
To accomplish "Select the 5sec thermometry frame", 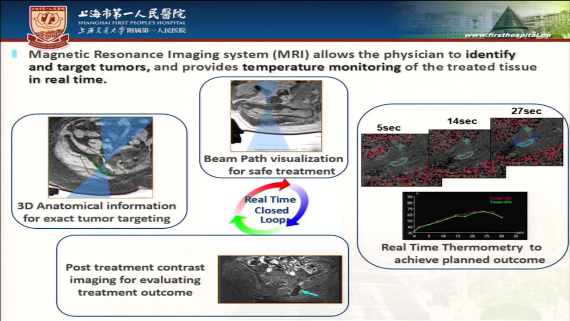I will (x=395, y=160).
